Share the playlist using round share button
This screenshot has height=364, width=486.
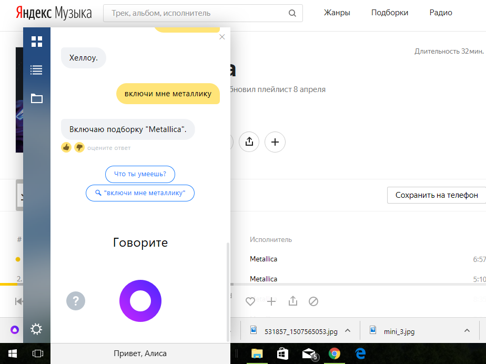click(x=249, y=142)
